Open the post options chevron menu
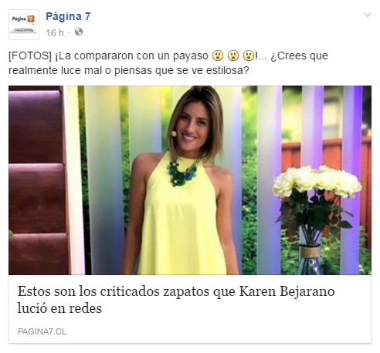Screen dimensions: 380x353 [x=367, y=15]
